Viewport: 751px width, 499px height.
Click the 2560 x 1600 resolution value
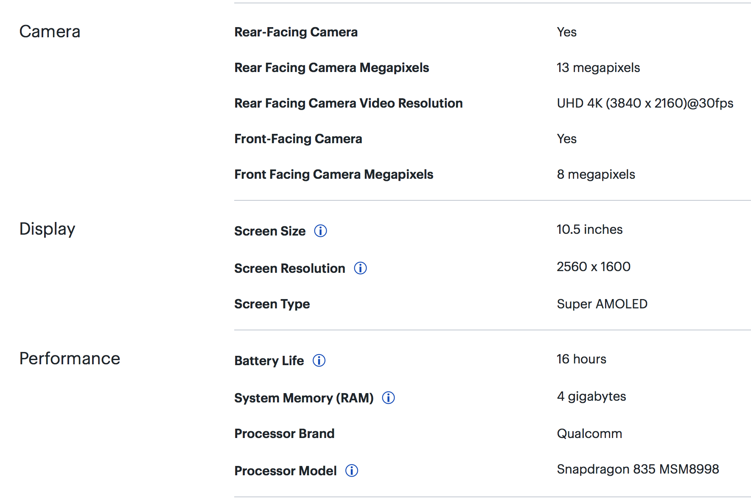[x=593, y=267]
